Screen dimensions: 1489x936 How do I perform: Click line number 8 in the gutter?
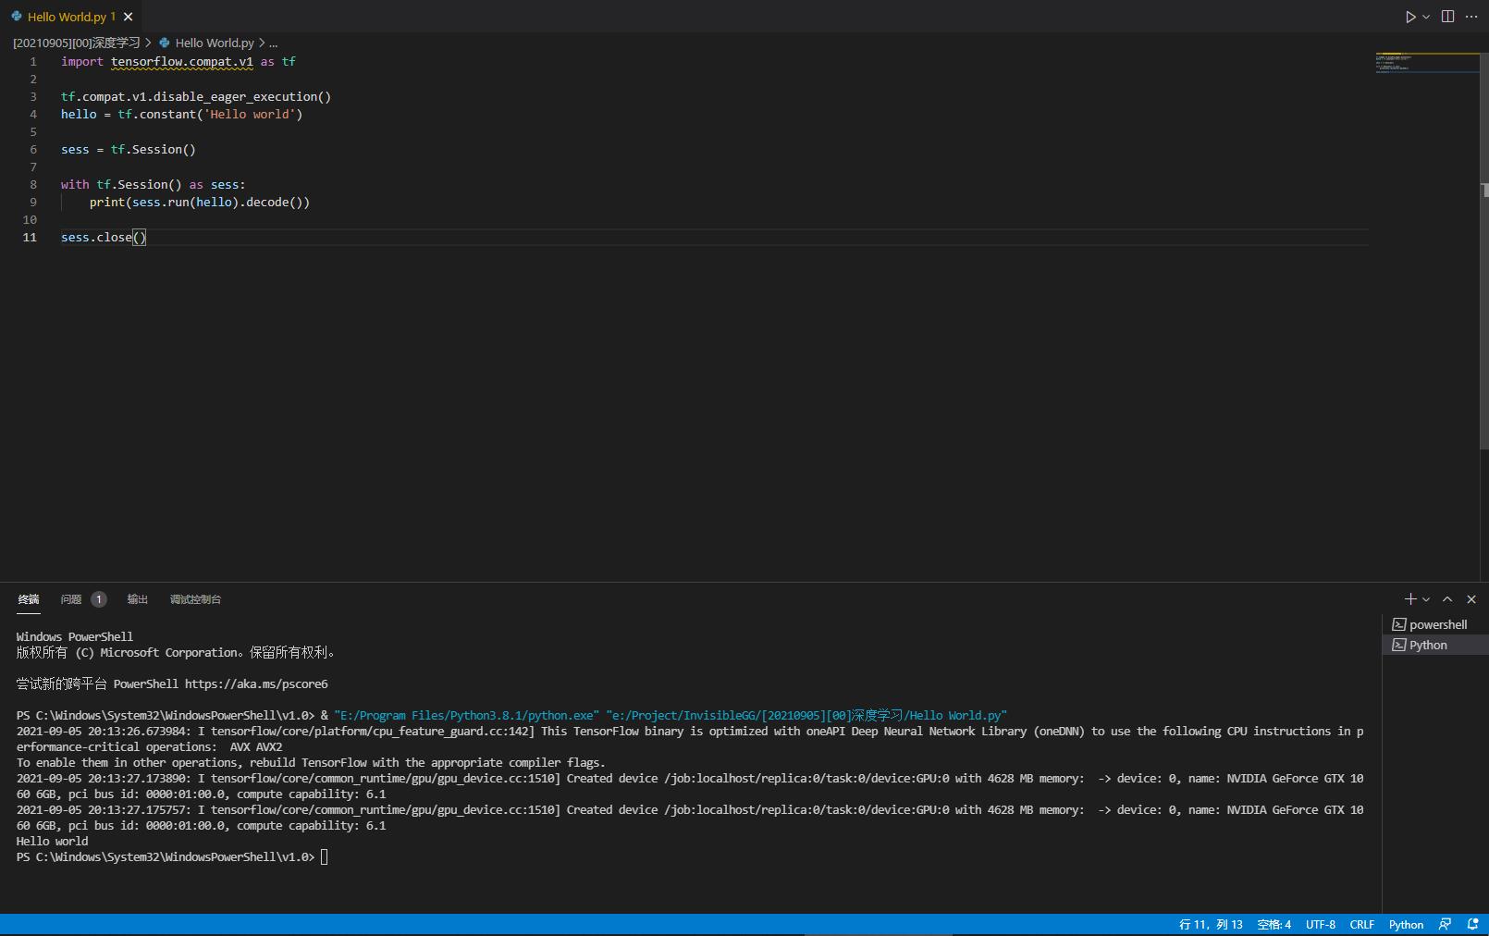33,185
